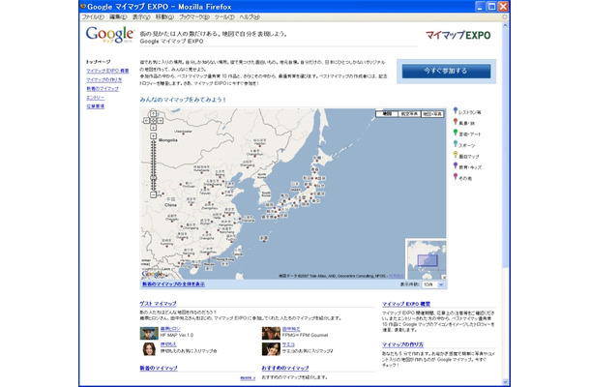Click the map marker on Hokkaido
This screenshot has width=590, height=387.
click(318, 161)
